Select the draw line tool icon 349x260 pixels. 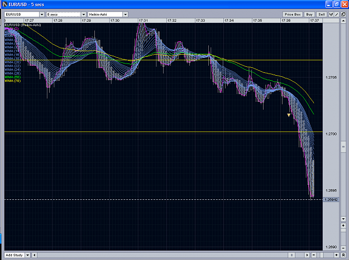337,14
